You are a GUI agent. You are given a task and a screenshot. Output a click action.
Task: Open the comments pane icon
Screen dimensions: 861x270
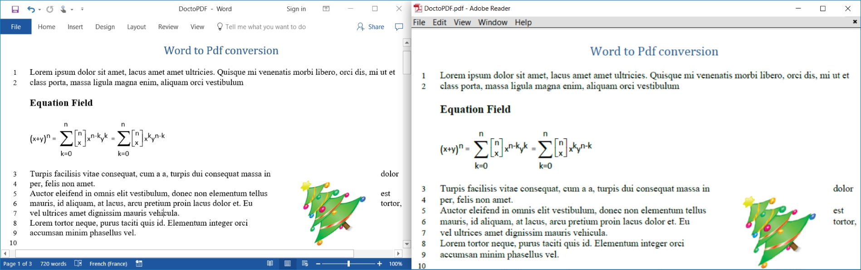(399, 27)
